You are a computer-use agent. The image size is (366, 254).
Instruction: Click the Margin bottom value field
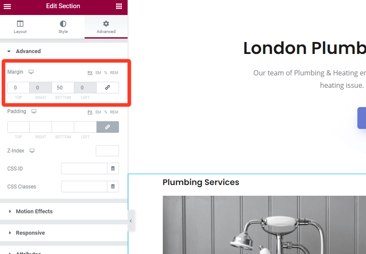tap(63, 87)
